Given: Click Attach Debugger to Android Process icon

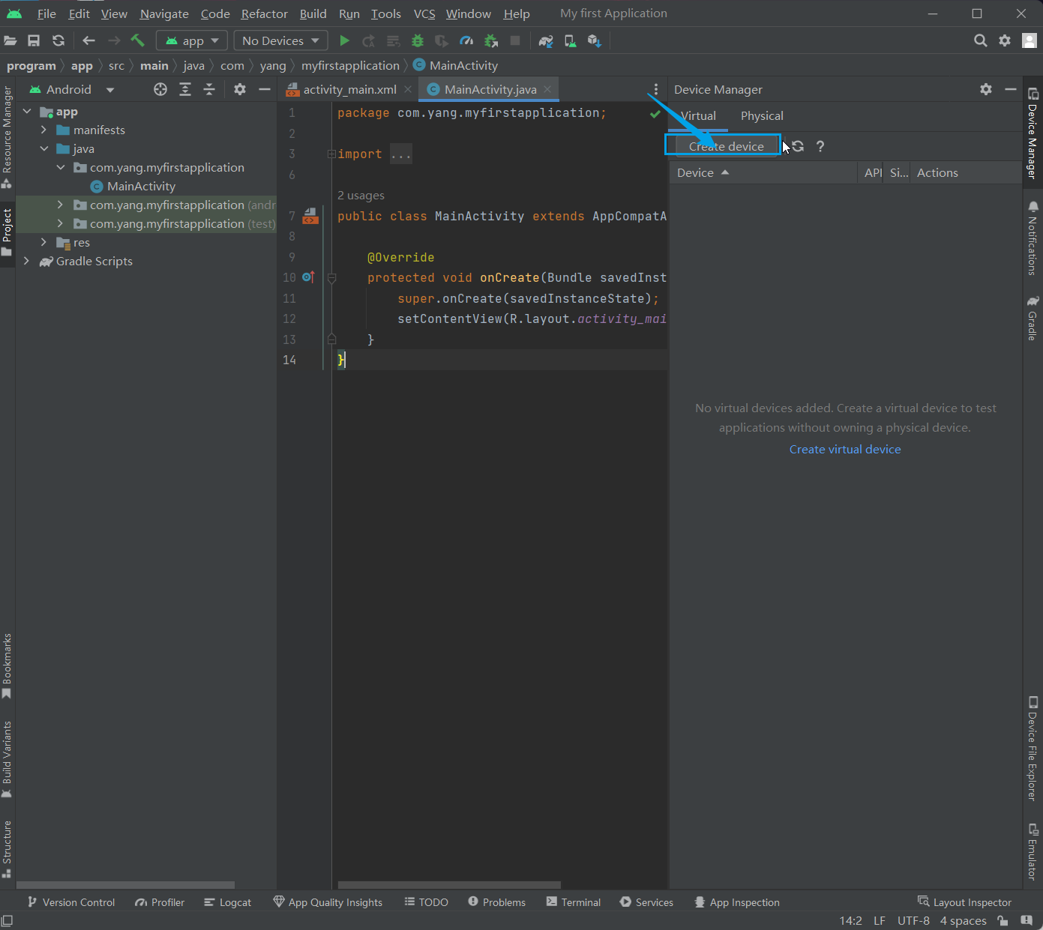Looking at the screenshot, I should click(491, 40).
